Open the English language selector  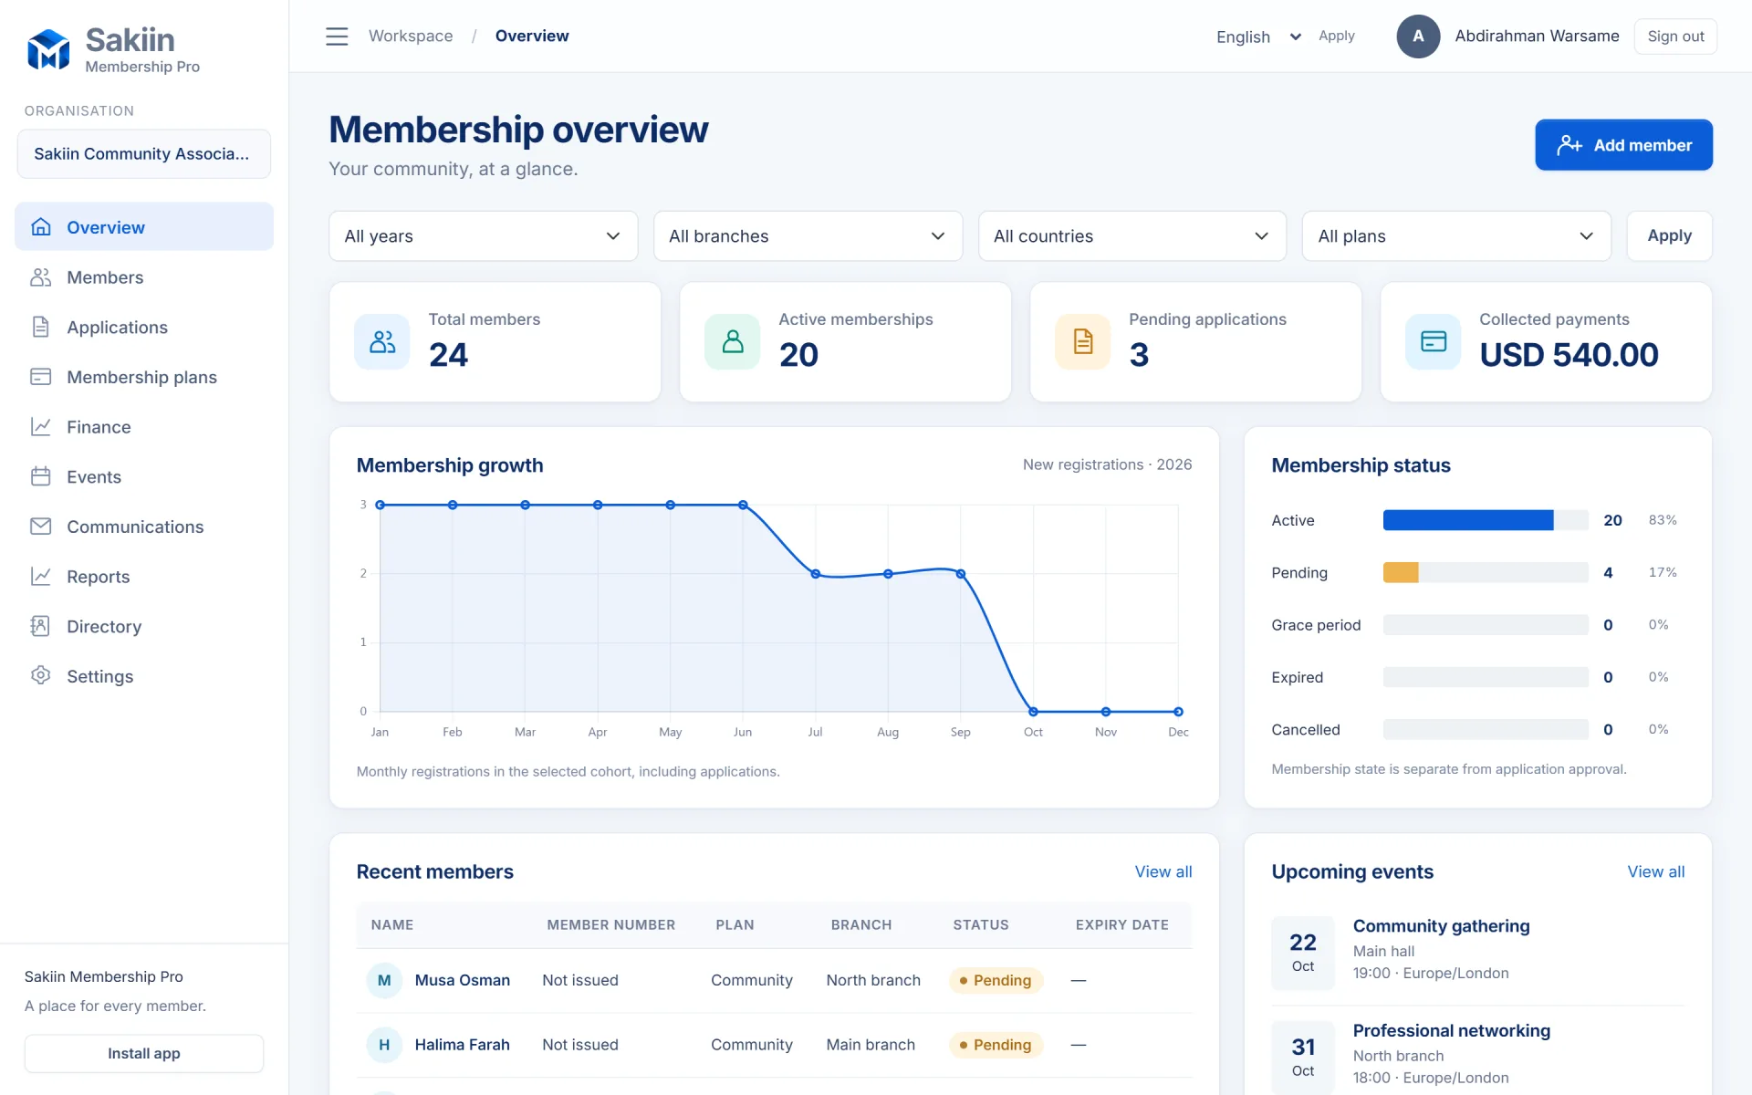[x=1257, y=36]
